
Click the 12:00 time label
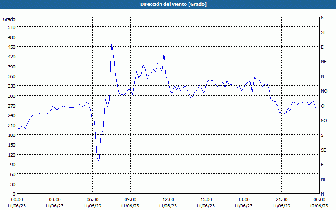click(x=168, y=200)
